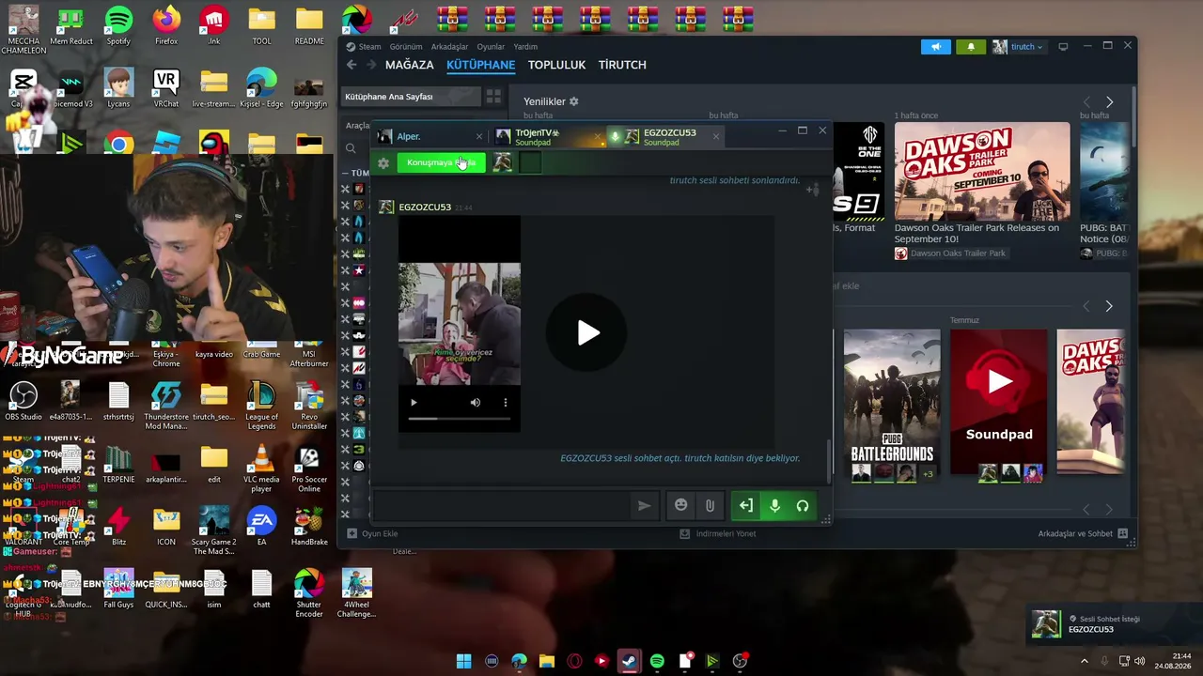Mute the embedded video's volume icon

click(476, 403)
